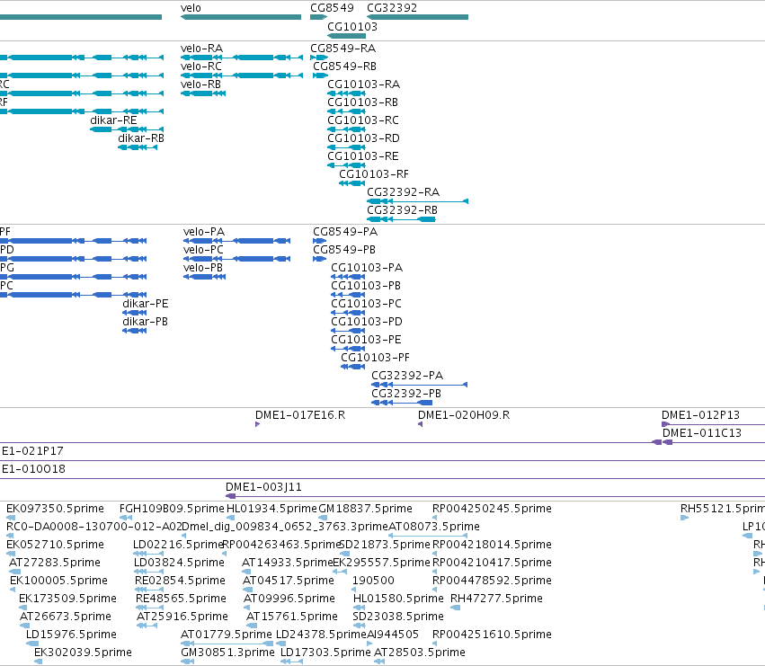Click the CG32392 gene span bar
765x666 pixels.
[418, 17]
